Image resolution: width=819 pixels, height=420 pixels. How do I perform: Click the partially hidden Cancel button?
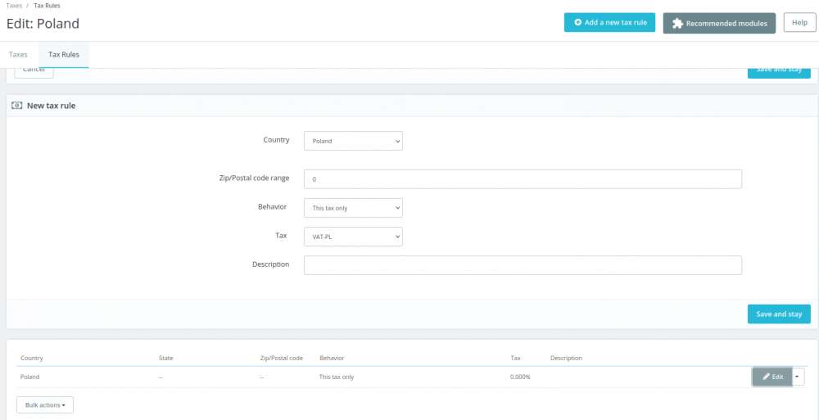pyautogui.click(x=34, y=71)
